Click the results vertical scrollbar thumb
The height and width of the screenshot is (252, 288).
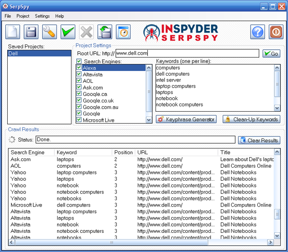click(x=277, y=214)
